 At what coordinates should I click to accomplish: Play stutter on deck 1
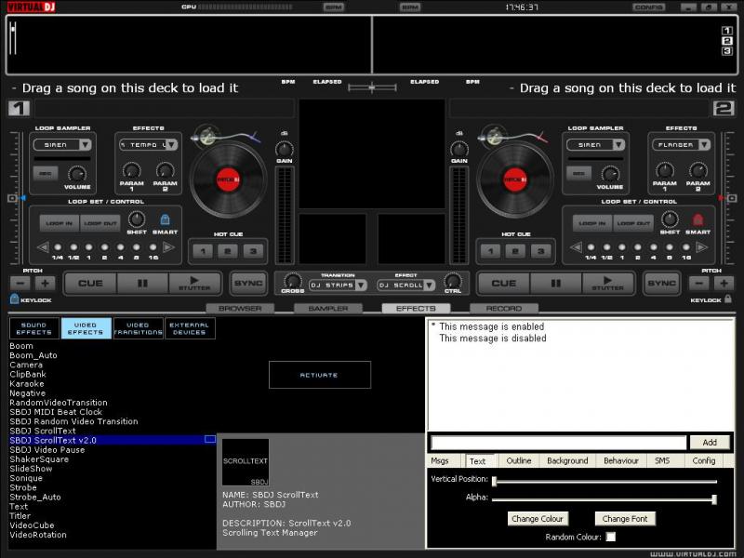pos(194,284)
